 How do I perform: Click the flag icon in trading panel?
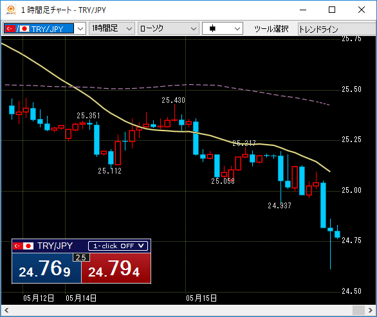coord(23,246)
